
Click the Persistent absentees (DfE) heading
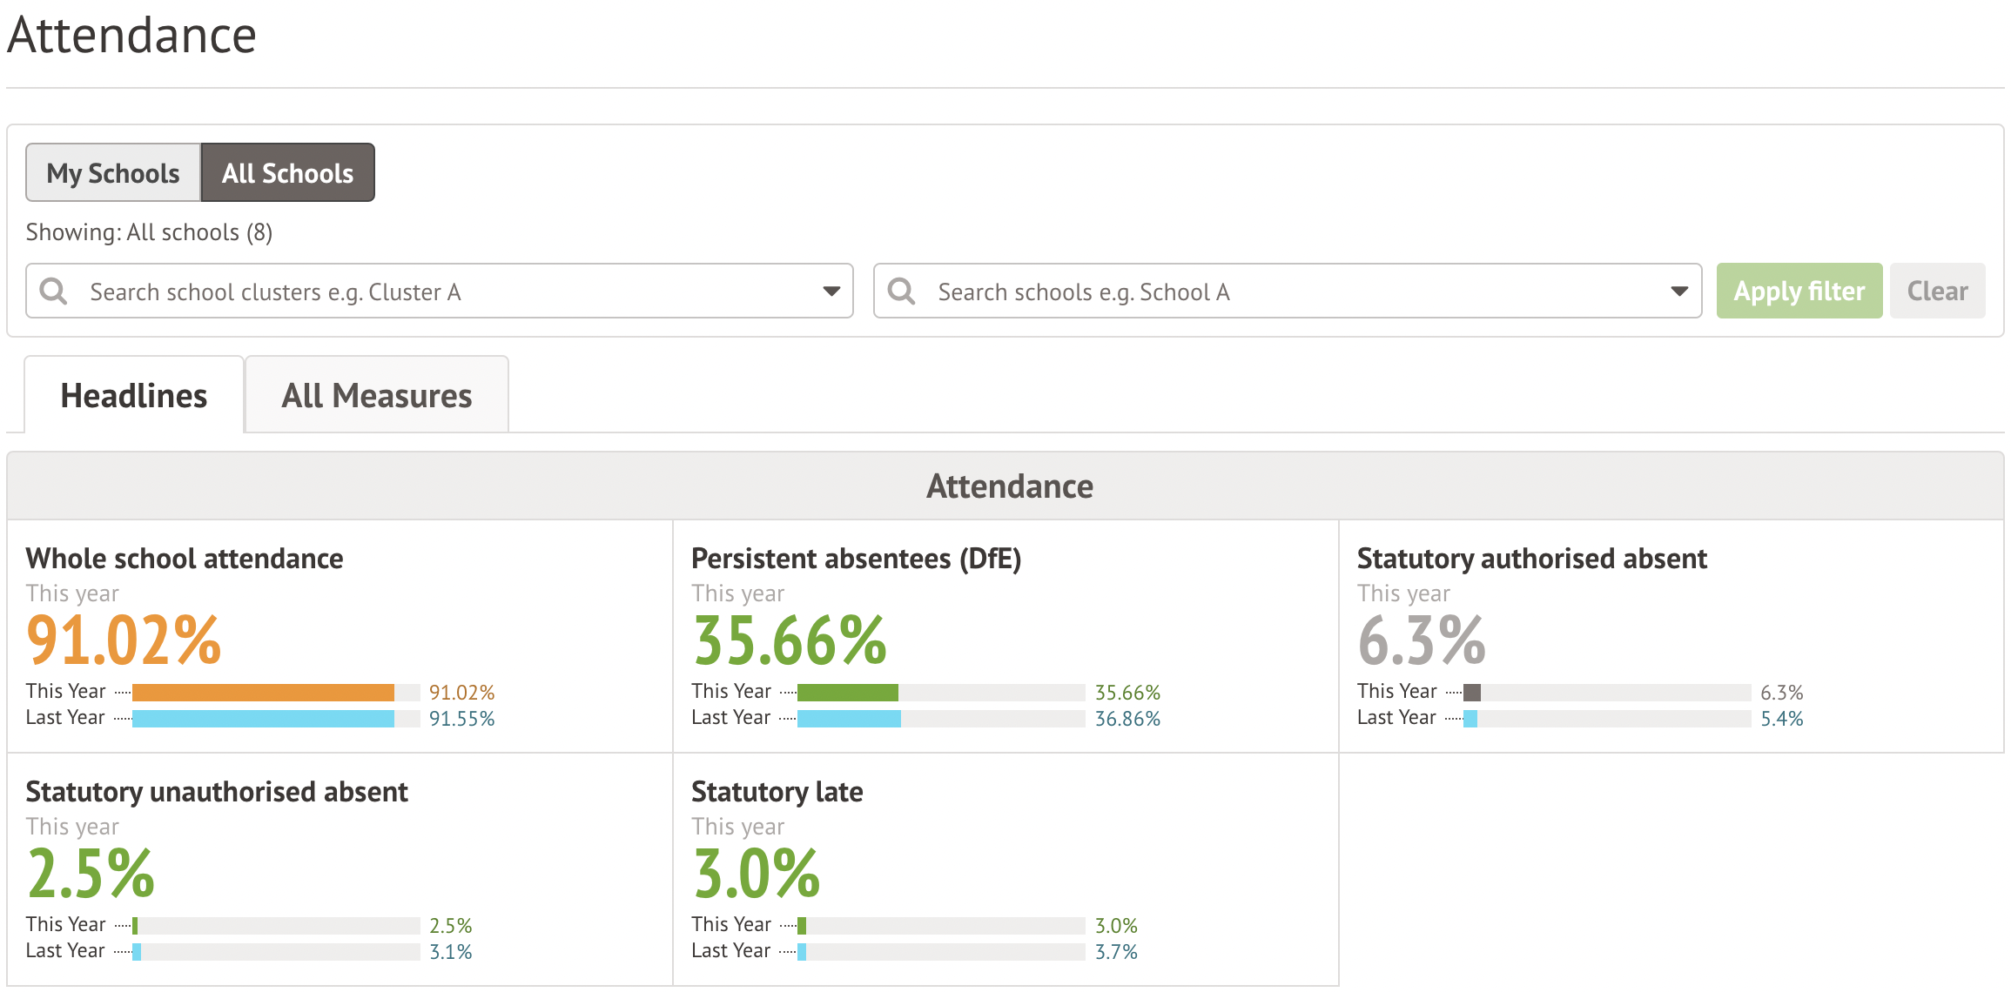point(857,559)
